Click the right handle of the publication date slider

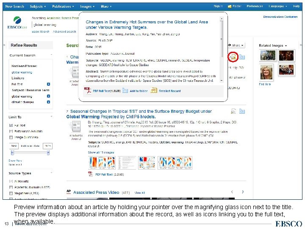tap(48, 153)
